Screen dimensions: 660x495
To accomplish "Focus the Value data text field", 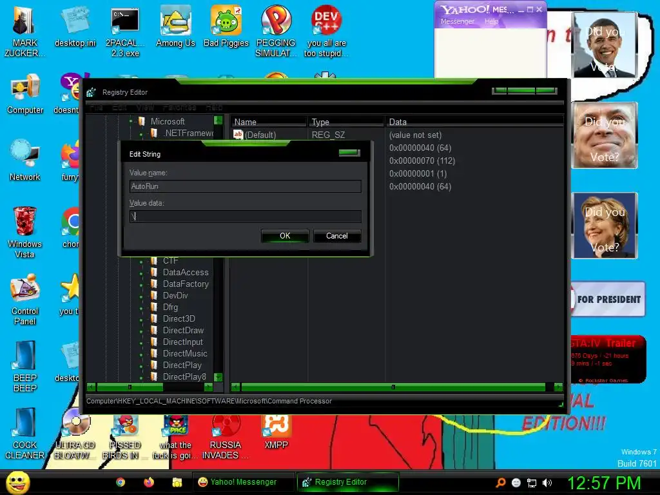I will (246, 217).
